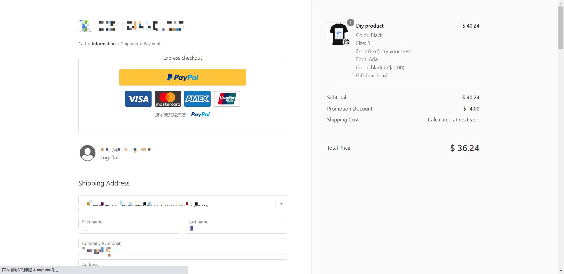Click the customization icon on the t-shirt thumbnail
Screen dimensions: 564x274
[x=347, y=42]
